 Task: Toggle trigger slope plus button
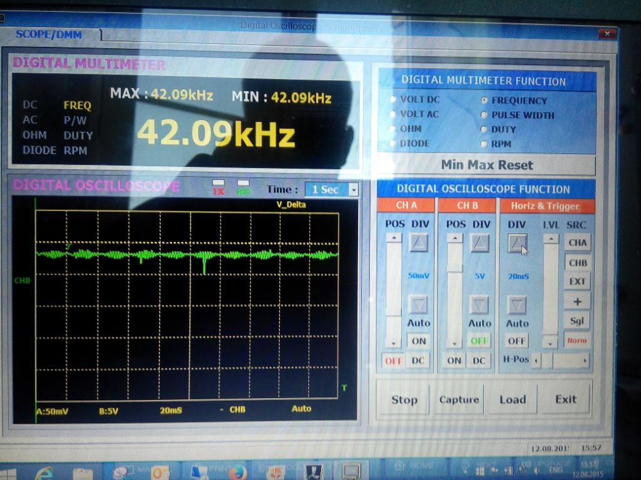point(577,301)
